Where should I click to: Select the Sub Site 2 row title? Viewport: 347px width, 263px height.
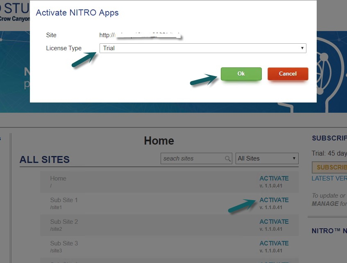(64, 221)
